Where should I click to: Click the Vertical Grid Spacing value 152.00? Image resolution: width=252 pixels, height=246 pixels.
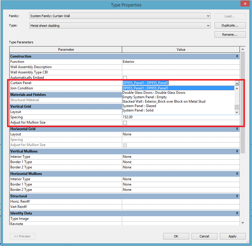(181, 117)
